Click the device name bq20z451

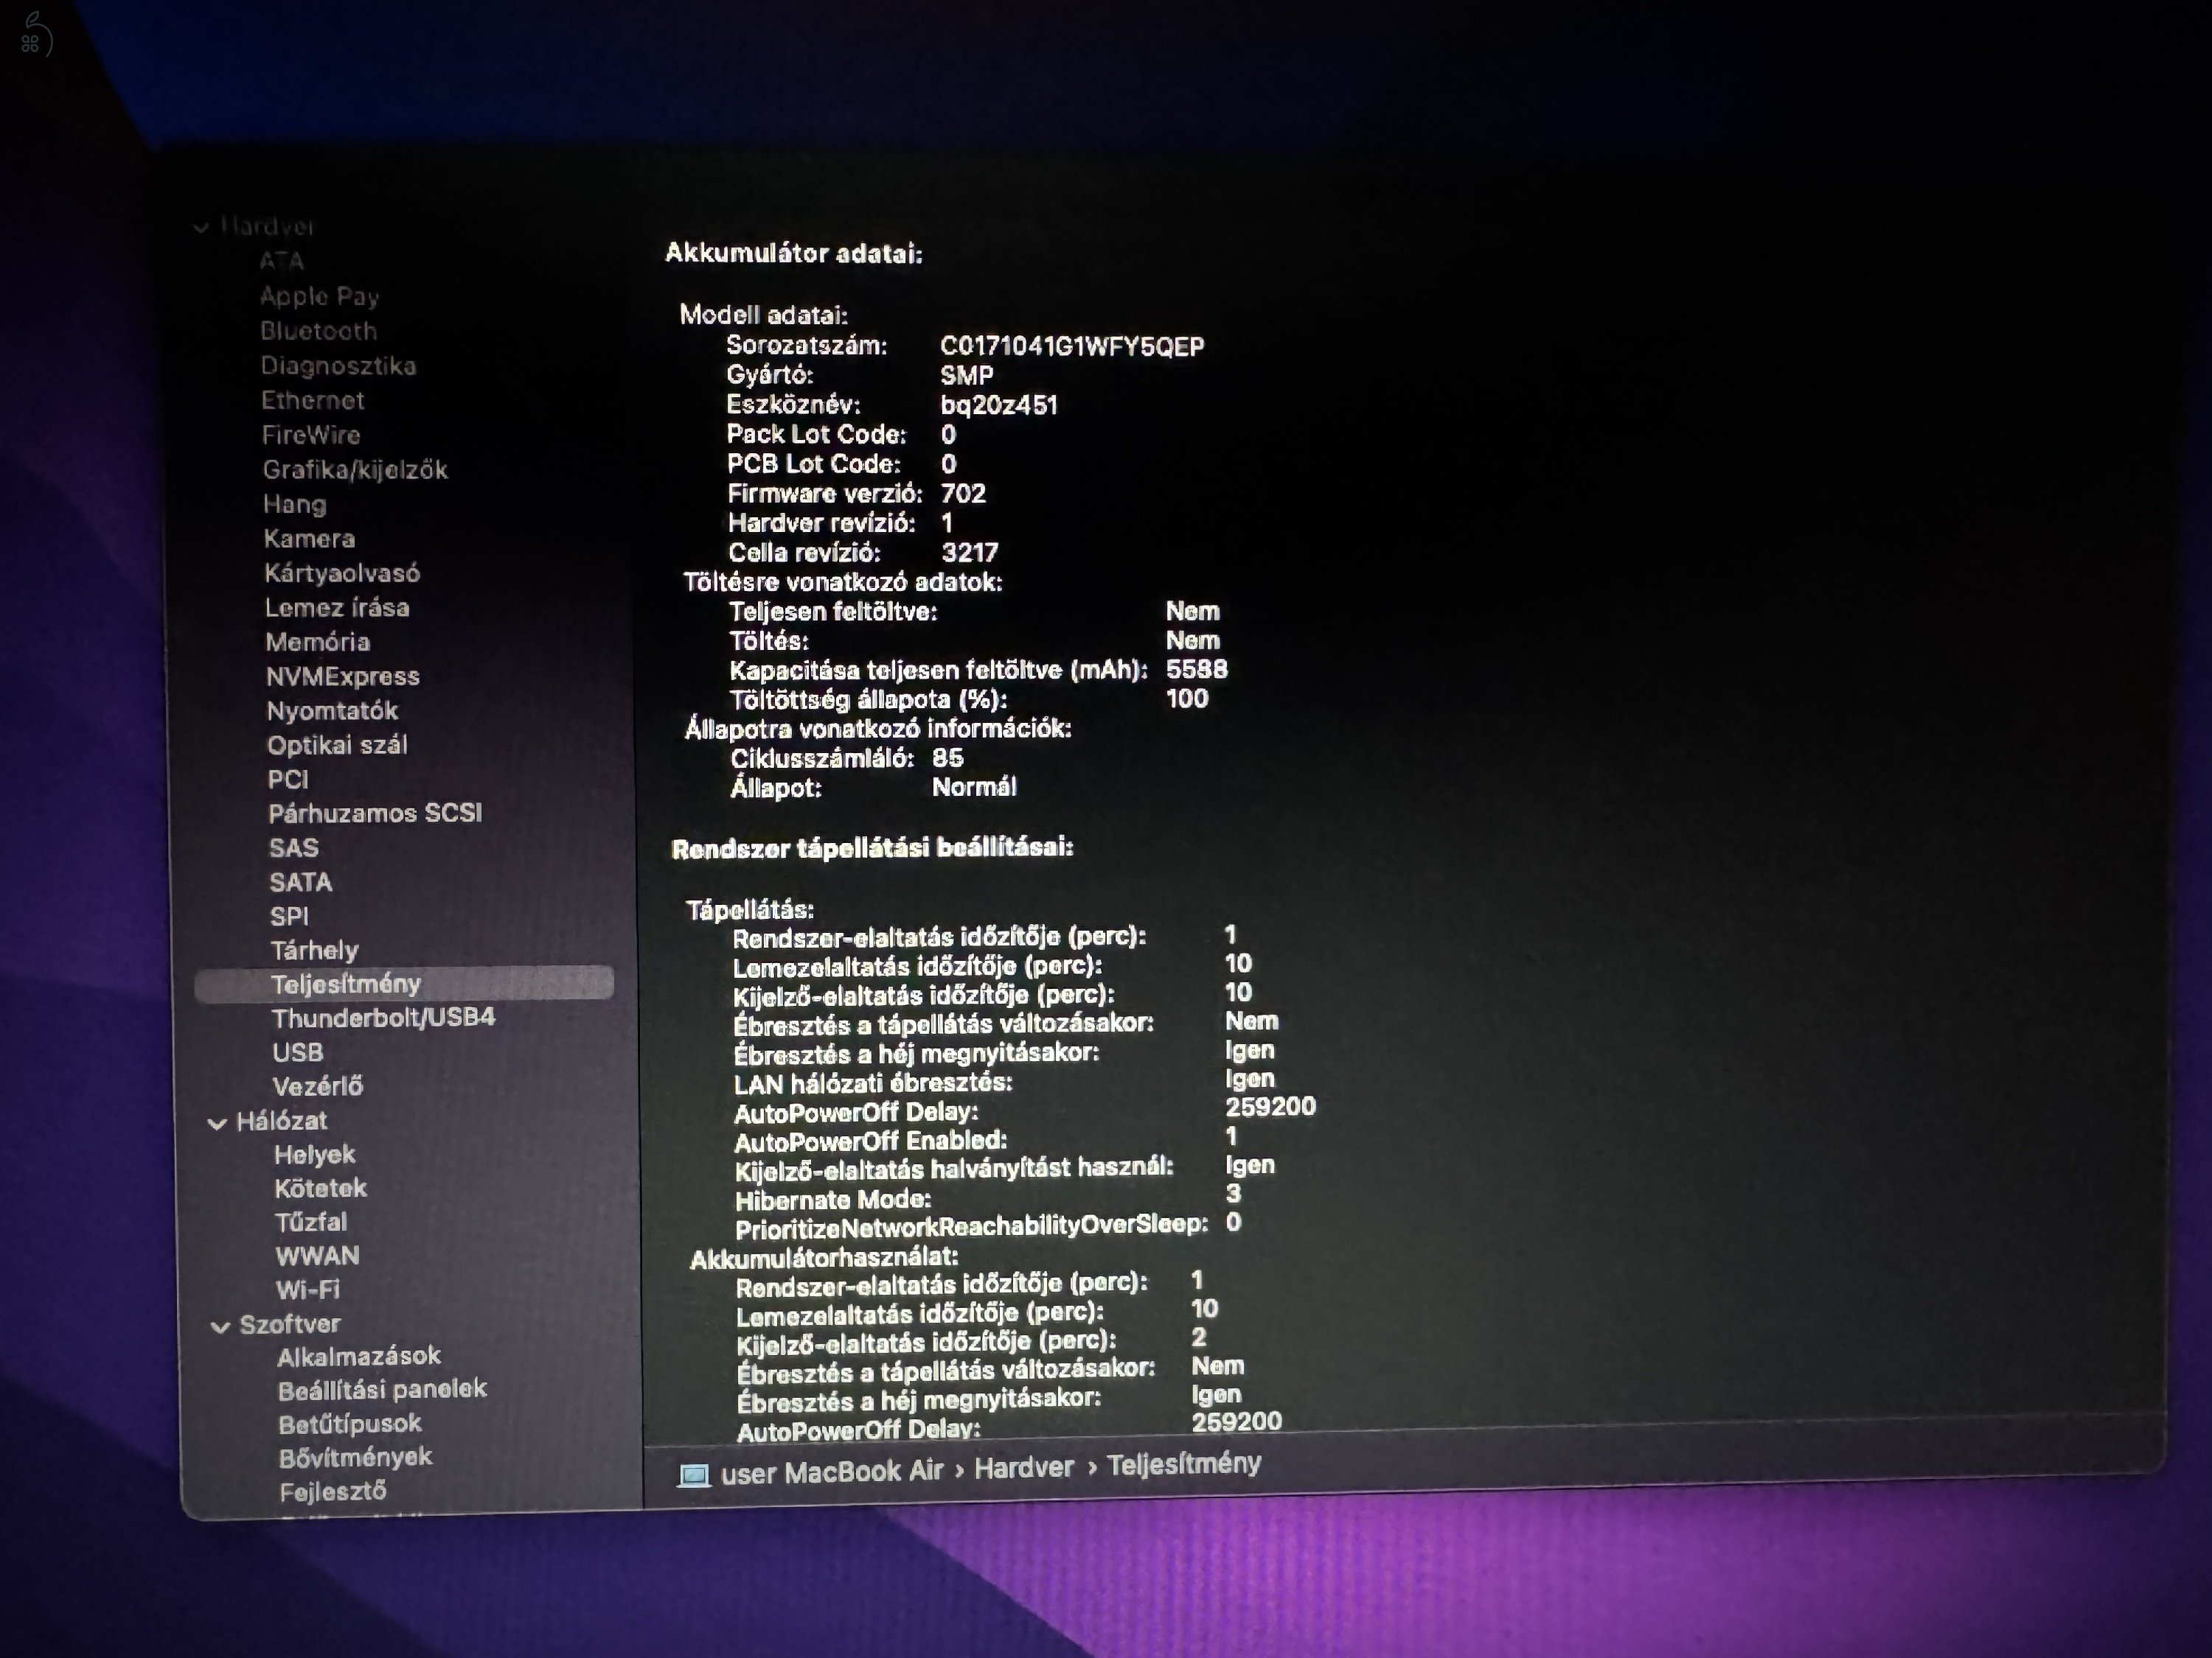[998, 406]
